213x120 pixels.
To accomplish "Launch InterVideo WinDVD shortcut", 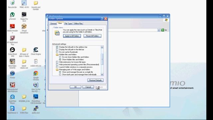I will pos(12,61).
